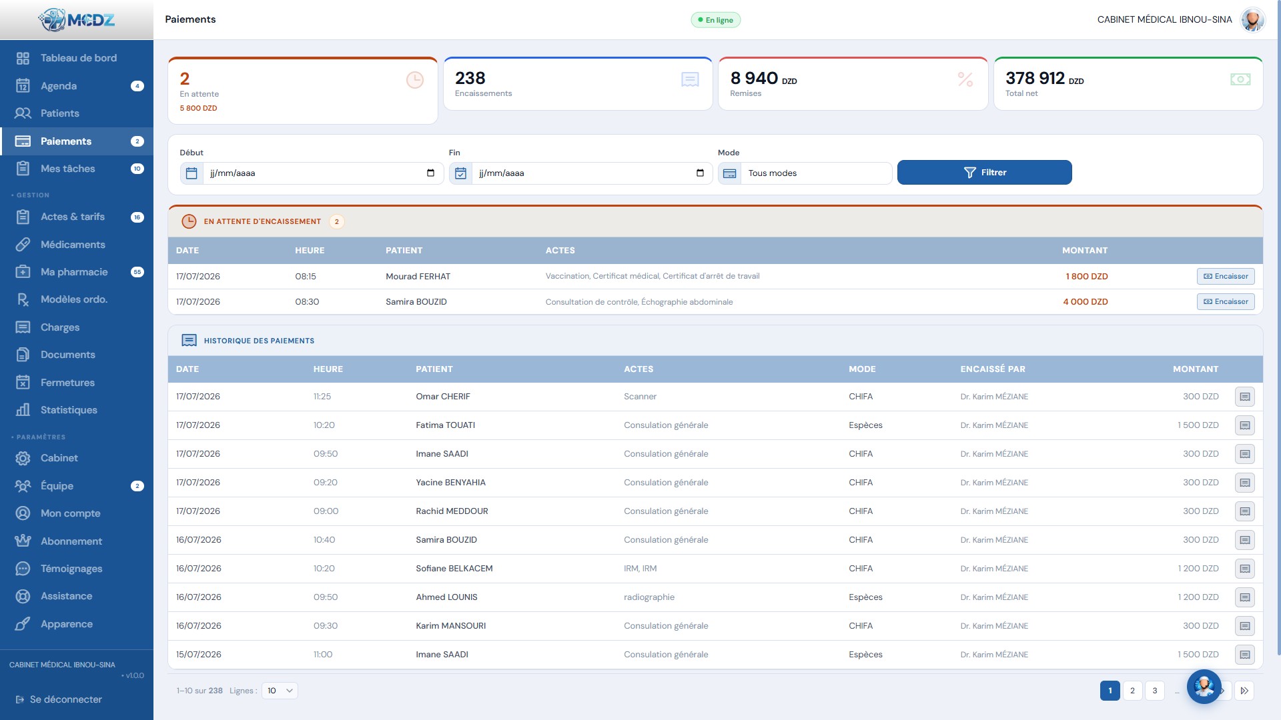Open Médicaments page
This screenshot has width=1281, height=720.
pyautogui.click(x=77, y=245)
